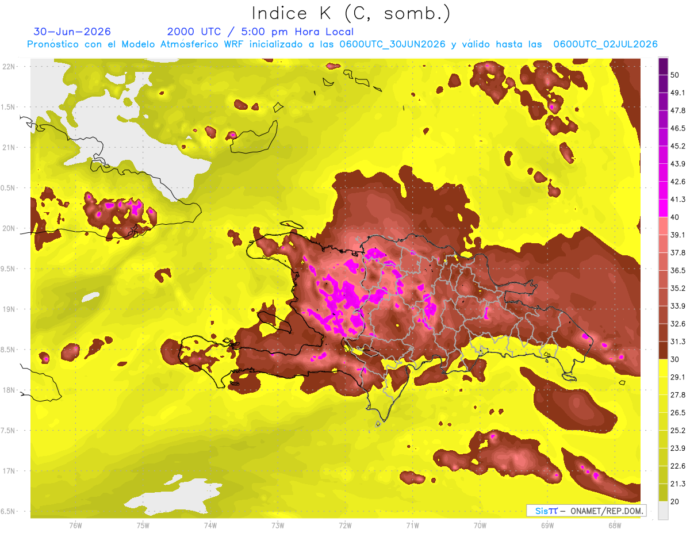The width and height of the screenshot is (690, 533).
Task: Click the colorbar value 26.5
Action: [x=677, y=413]
